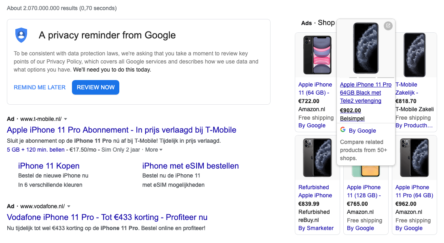The width and height of the screenshot is (444, 243).
Task: Open the "Vodafone iPhone 11 Pro" ad headline
Action: (x=107, y=217)
